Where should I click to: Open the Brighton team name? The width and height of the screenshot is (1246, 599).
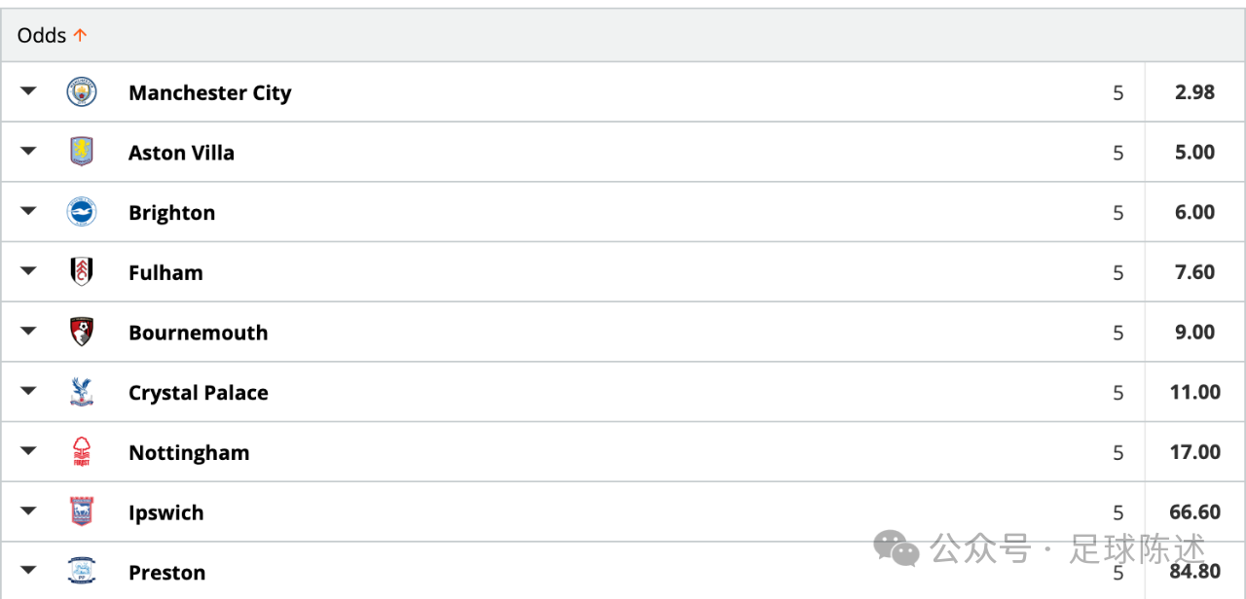pos(172,213)
